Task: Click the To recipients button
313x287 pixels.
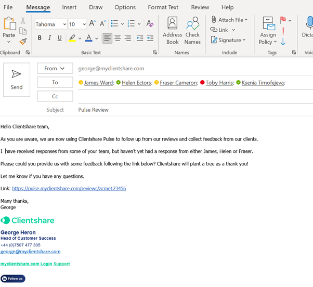Action: coord(55,82)
